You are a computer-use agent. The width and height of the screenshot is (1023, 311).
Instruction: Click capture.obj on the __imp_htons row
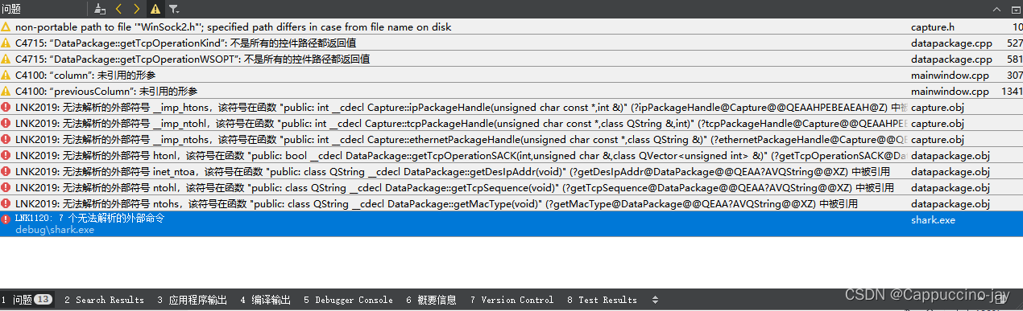(x=938, y=107)
